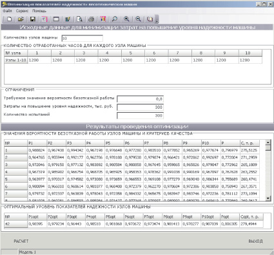Click results row header number 7
Viewport: 274px width, 255px height.
click(16, 194)
